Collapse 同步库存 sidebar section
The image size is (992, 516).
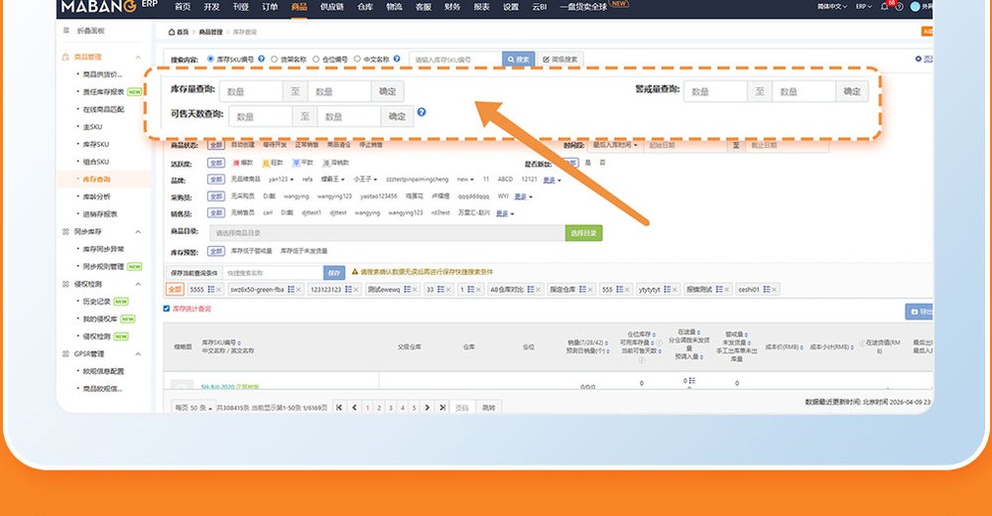point(138,232)
